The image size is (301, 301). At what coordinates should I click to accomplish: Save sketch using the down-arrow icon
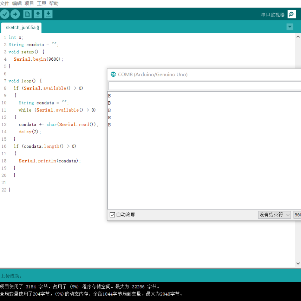(x=48, y=14)
